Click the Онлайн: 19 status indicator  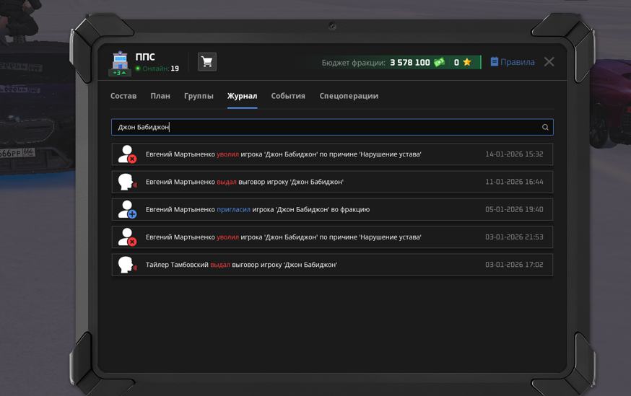(x=157, y=69)
